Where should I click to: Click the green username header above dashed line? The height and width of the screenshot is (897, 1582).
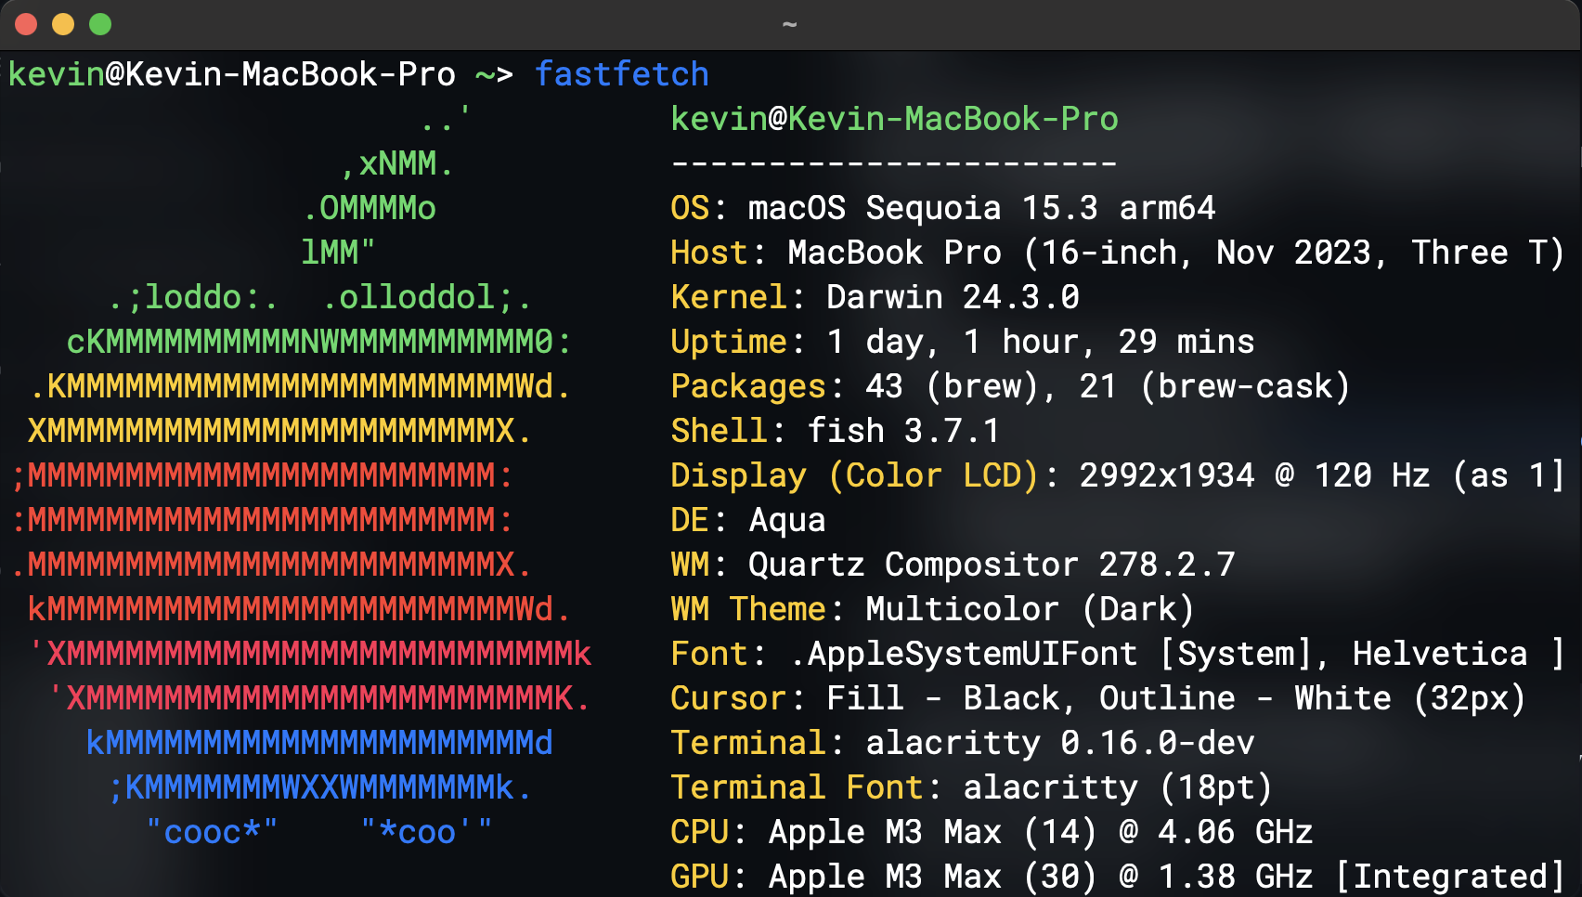tap(894, 119)
